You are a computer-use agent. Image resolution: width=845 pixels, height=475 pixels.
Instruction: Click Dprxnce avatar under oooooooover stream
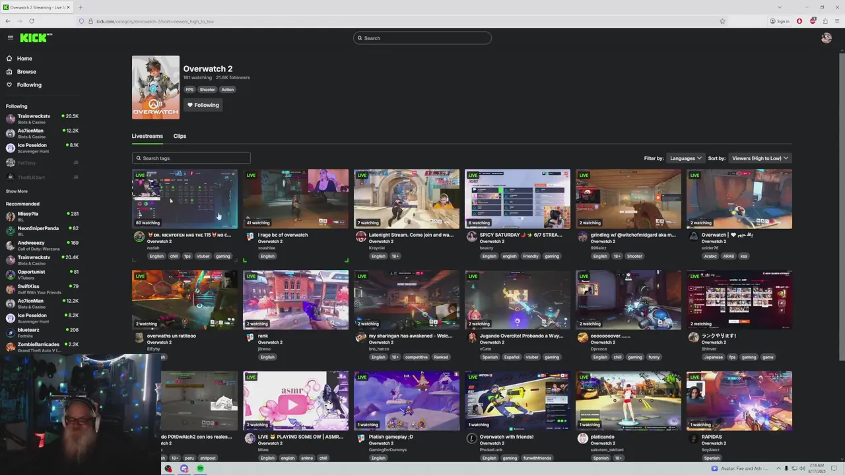click(582, 338)
